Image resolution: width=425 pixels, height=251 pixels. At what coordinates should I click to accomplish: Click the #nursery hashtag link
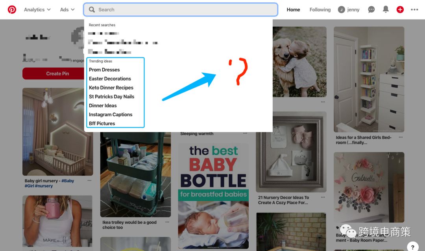point(44,186)
